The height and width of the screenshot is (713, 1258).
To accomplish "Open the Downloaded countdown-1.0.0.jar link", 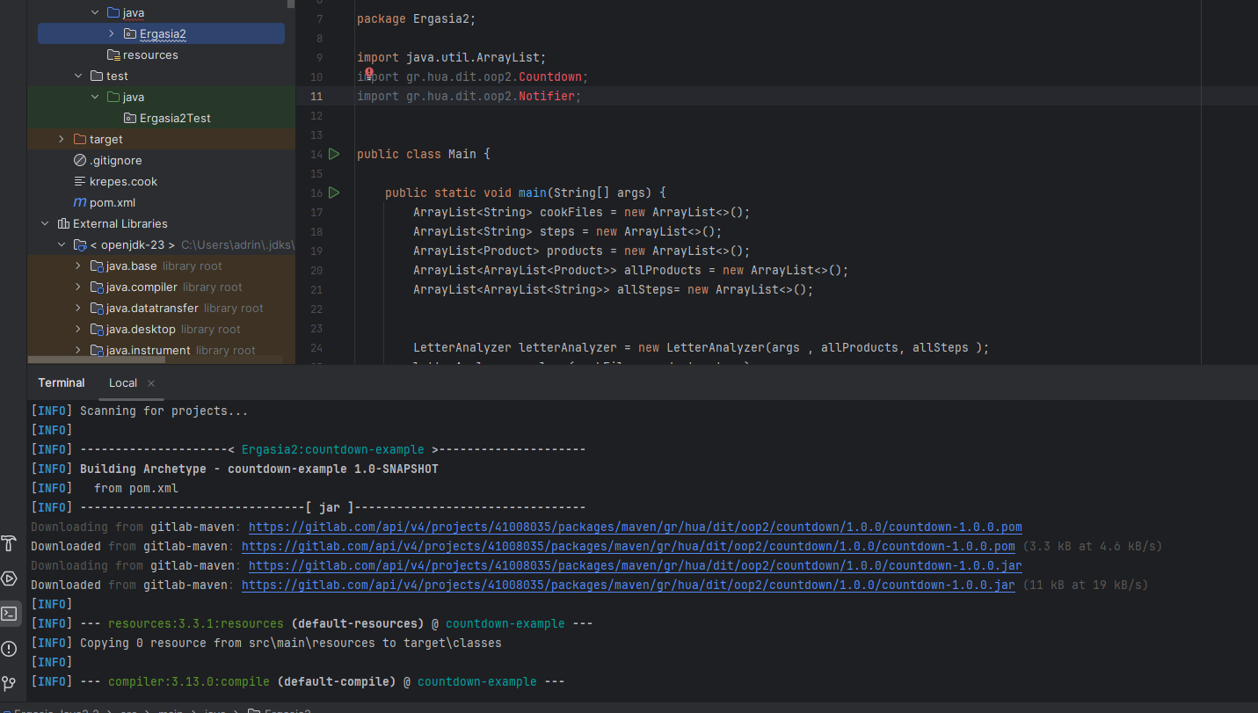I will (629, 585).
